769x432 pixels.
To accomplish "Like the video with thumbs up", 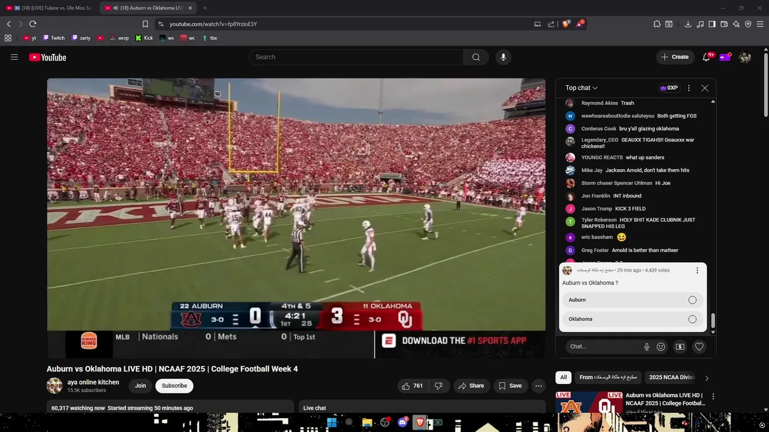I will (412, 386).
